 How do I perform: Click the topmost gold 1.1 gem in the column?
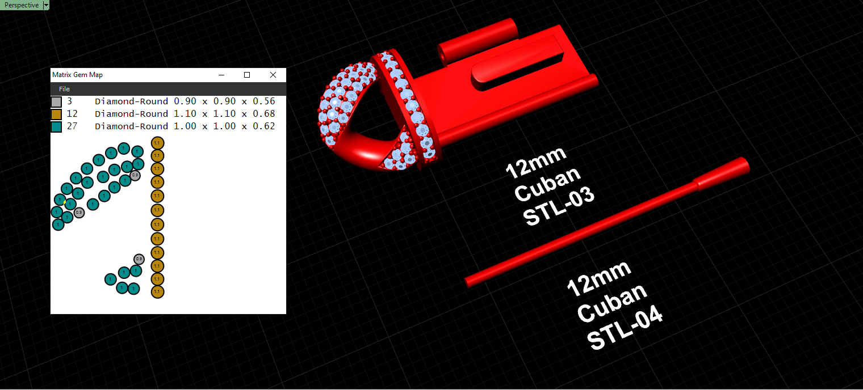[x=157, y=142]
